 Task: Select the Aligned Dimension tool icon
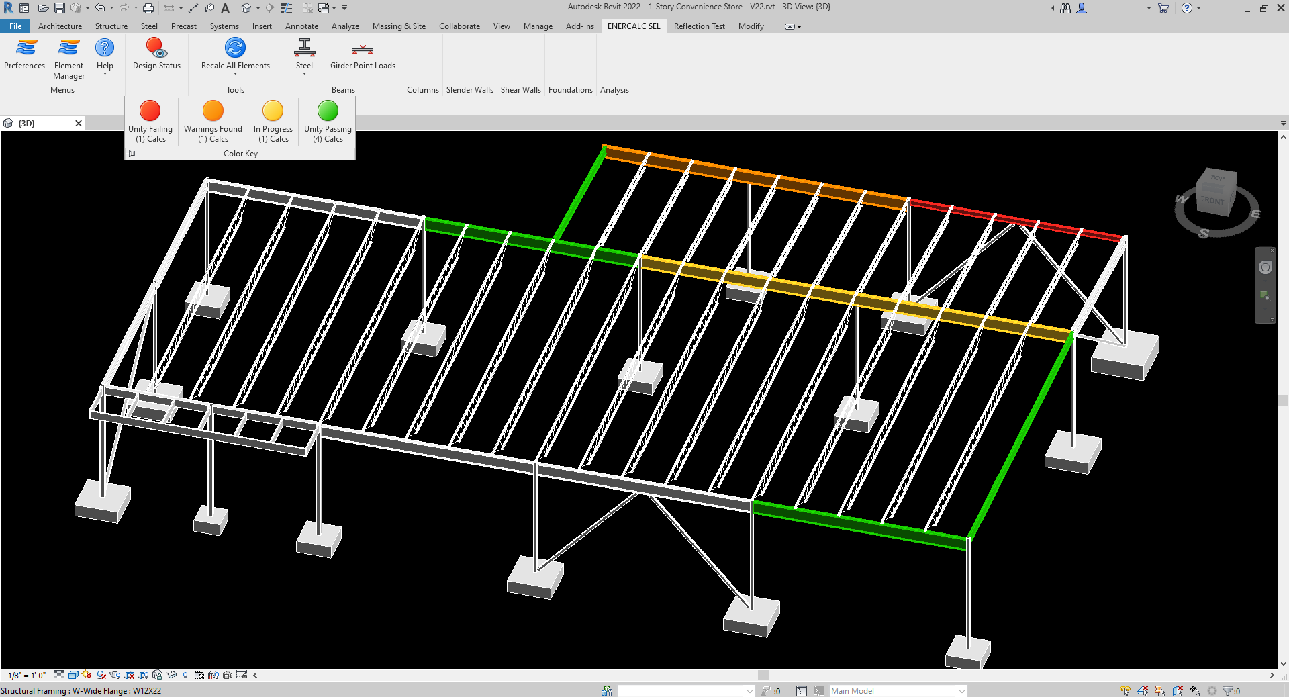193,8
